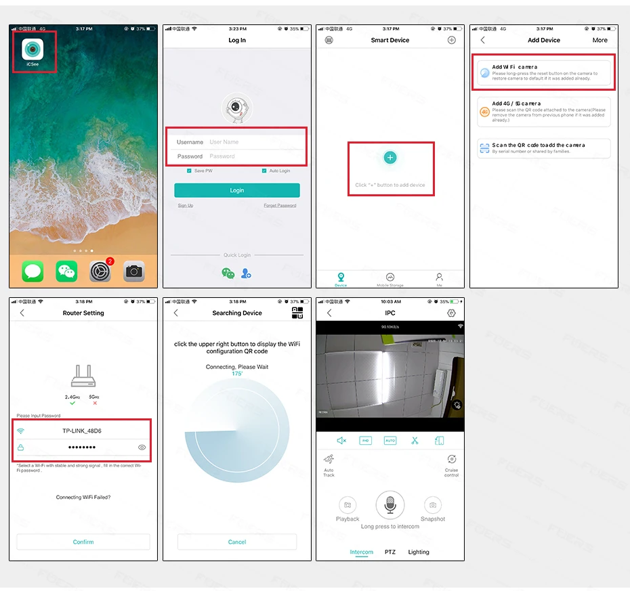Go back from Searching Device screen

click(x=175, y=313)
